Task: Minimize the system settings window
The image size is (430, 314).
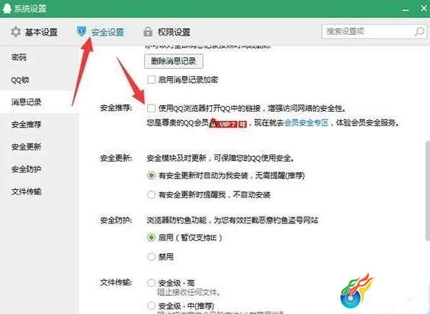Action: pos(405,9)
